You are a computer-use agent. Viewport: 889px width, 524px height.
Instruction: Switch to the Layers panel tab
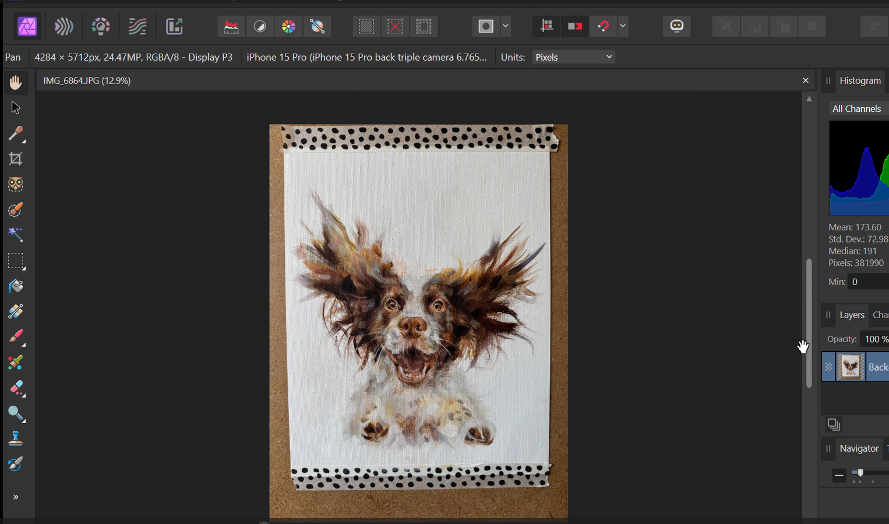click(x=852, y=315)
